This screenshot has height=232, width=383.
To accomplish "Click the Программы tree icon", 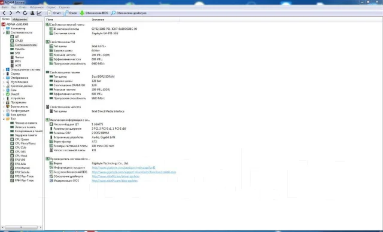I will [8, 102].
